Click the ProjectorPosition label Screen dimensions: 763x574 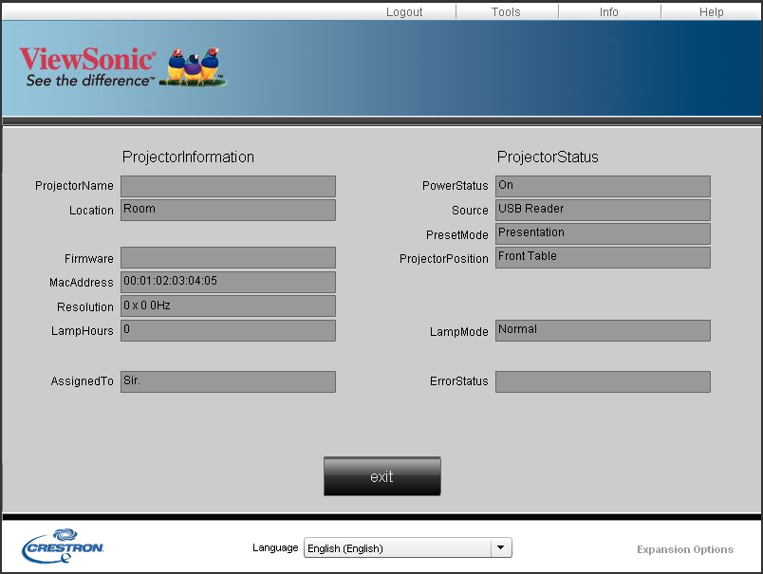[444, 259]
